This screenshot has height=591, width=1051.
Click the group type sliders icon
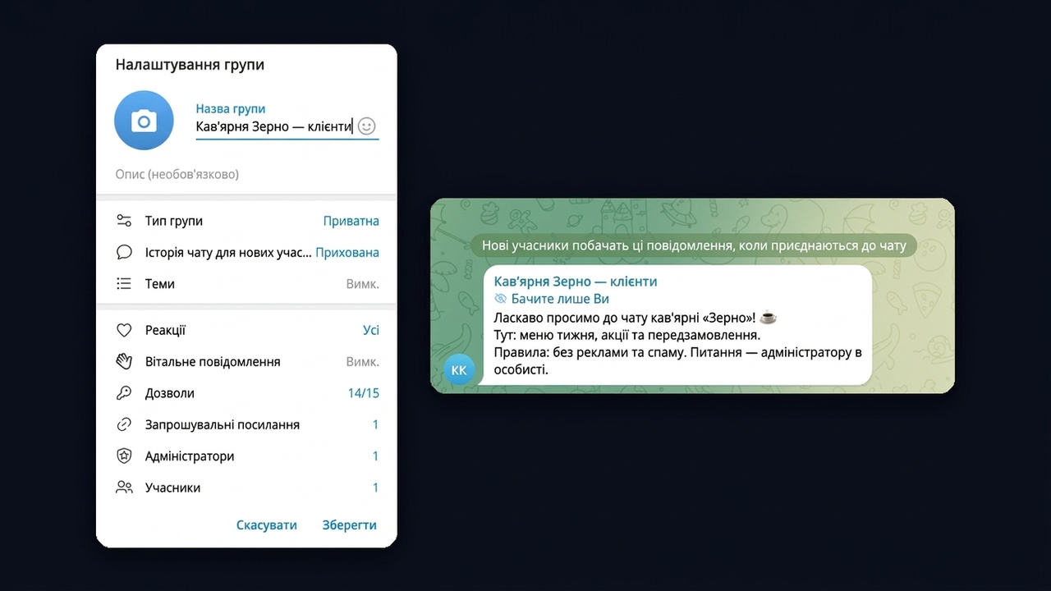pyautogui.click(x=124, y=221)
